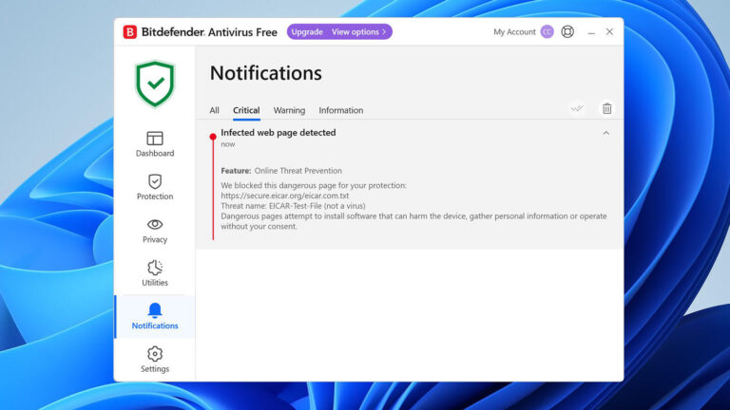Switch to the All tab
Image resolution: width=730 pixels, height=410 pixels.
tap(214, 110)
